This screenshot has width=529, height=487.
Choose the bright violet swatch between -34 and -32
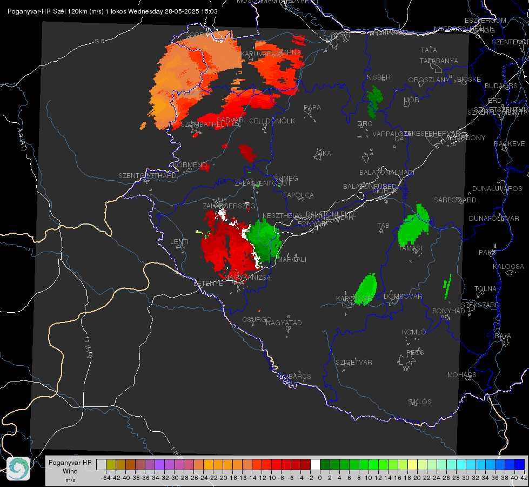(159, 464)
